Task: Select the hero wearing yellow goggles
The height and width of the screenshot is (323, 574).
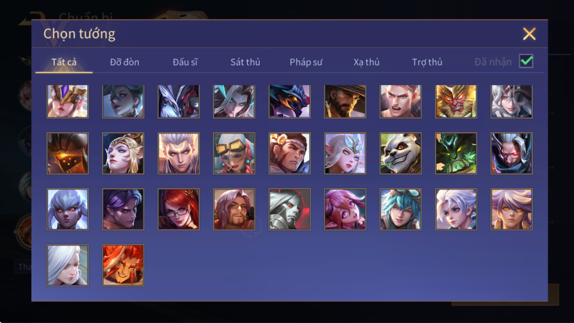Action: click(234, 153)
